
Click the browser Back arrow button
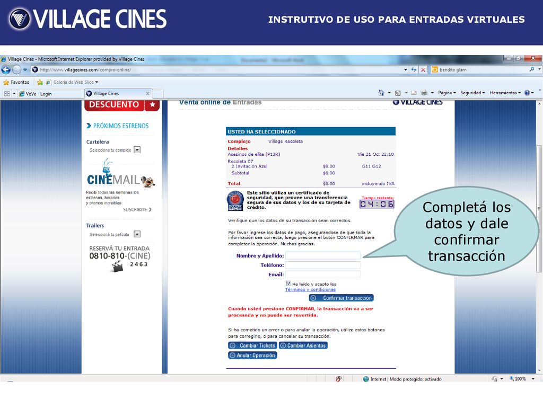coord(6,69)
